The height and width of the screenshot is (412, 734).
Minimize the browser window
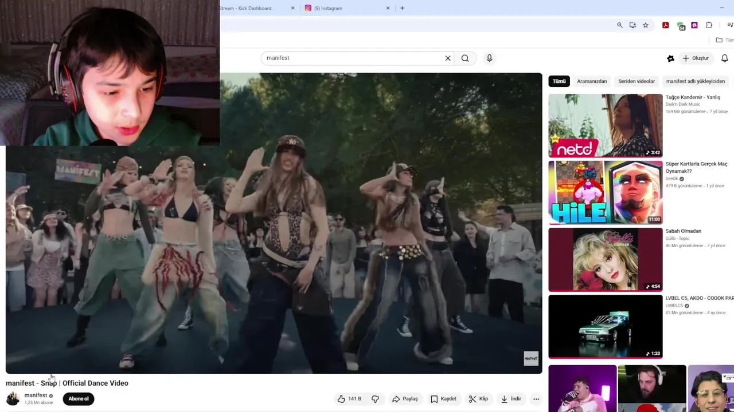tap(721, 8)
